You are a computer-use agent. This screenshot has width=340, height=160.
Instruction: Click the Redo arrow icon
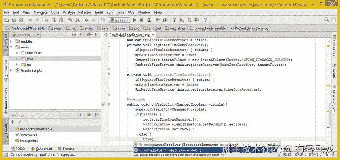pos(37,20)
